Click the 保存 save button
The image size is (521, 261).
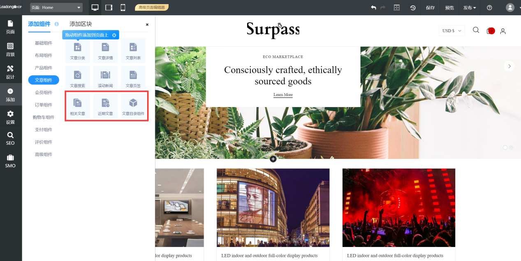pyautogui.click(x=430, y=7)
